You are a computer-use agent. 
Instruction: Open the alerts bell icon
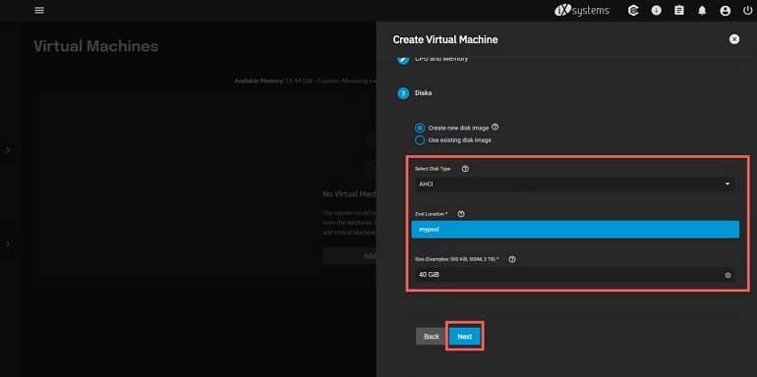[702, 11]
